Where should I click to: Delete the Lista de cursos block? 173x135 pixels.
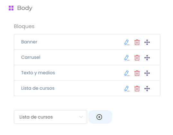(x=137, y=89)
